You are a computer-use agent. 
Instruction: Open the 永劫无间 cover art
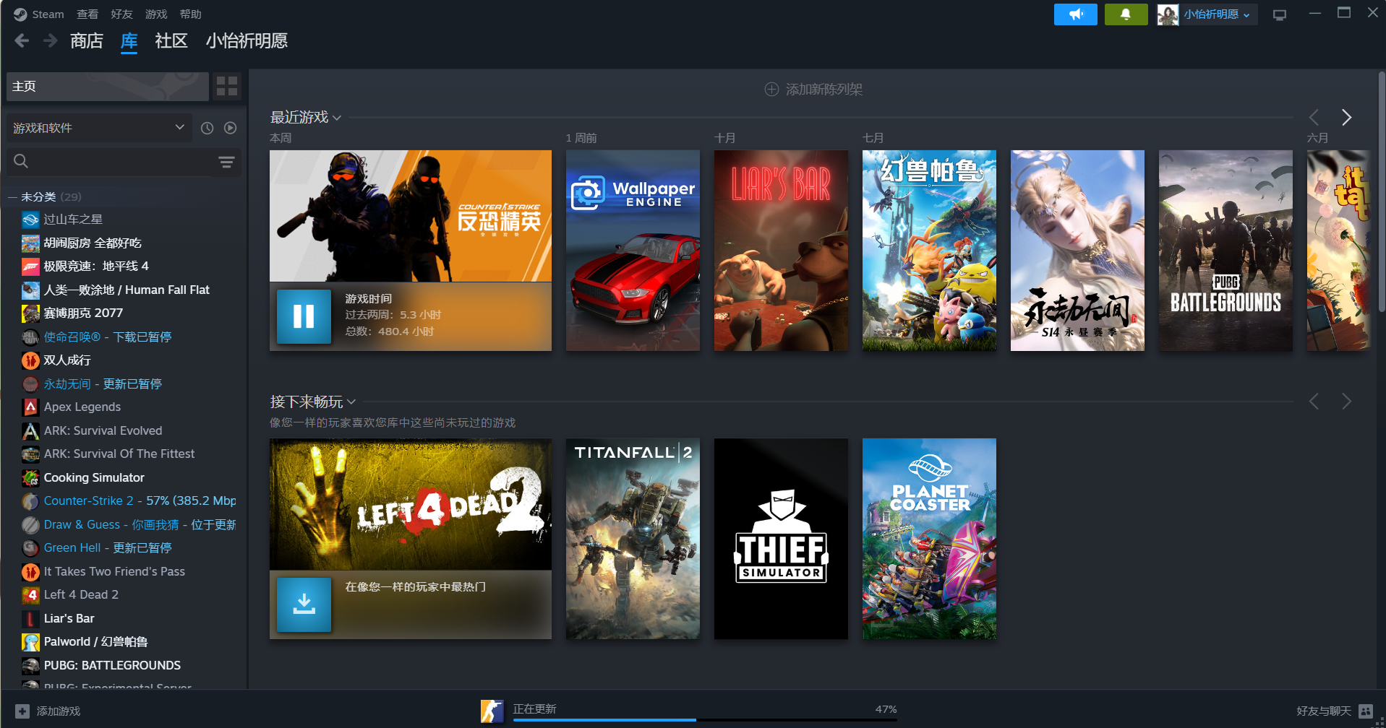coord(1077,251)
